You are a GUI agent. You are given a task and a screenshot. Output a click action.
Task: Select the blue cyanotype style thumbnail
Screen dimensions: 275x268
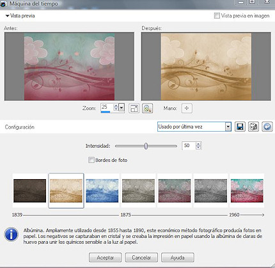(x=102, y=191)
